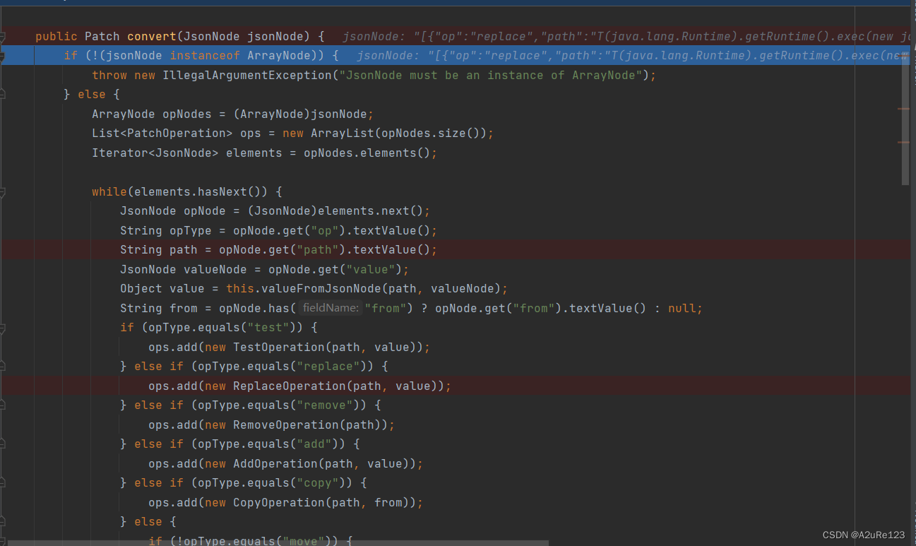This screenshot has height=546, width=916.
Task: Click String opType variable declaration
Action: pyautogui.click(x=166, y=230)
